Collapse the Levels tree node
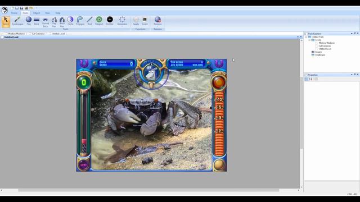Viewport: 360px width, 202px height. pyautogui.click(x=309, y=40)
